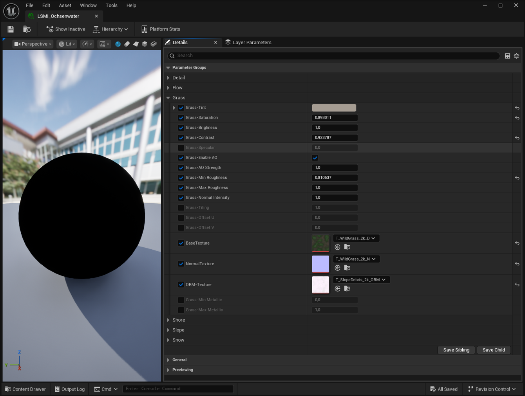
Task: Open the Details view settings gear
Action: tap(516, 56)
